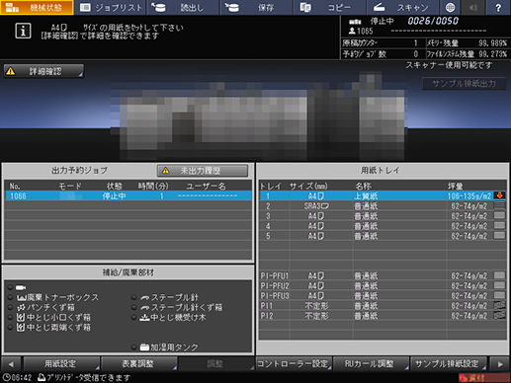This screenshot has height=383, width=511.
Task: Click the blurred machine image thumbnail
Action: tap(259, 116)
